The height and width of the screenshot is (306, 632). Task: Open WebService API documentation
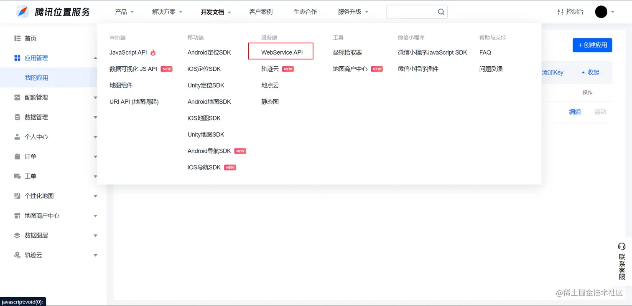click(x=282, y=53)
